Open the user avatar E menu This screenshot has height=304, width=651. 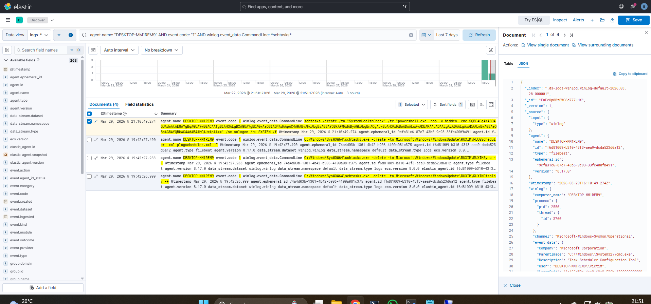[x=644, y=6]
